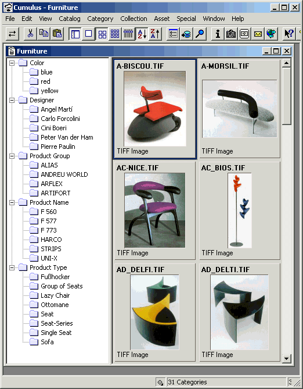The height and width of the screenshot is (389, 303).
Task: Collapse the Product Type tree node
Action: tap(12, 267)
